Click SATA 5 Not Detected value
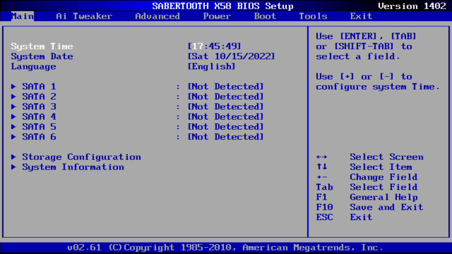Viewport: 452px width, 254px height. 226,127
